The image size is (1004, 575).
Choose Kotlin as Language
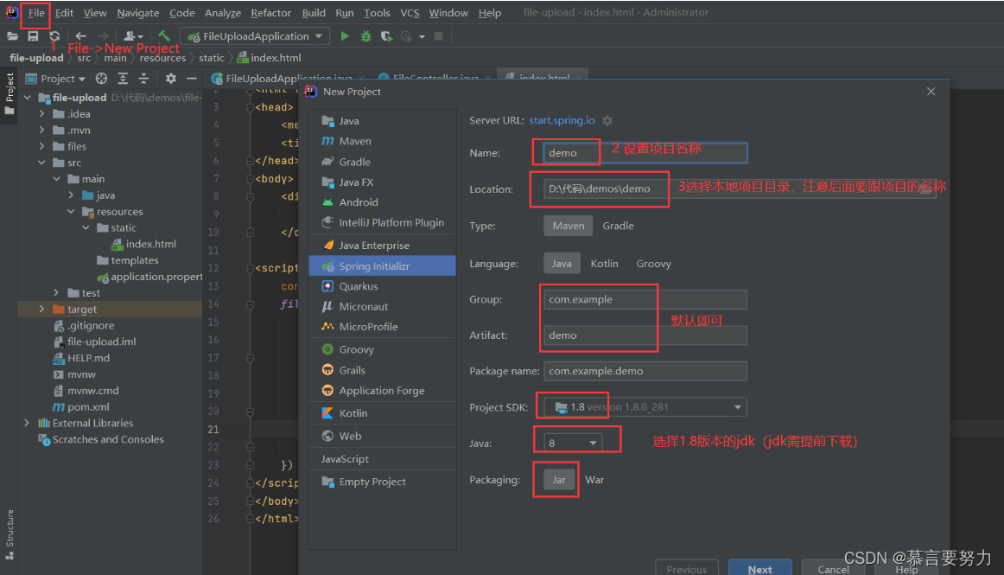pyautogui.click(x=604, y=264)
